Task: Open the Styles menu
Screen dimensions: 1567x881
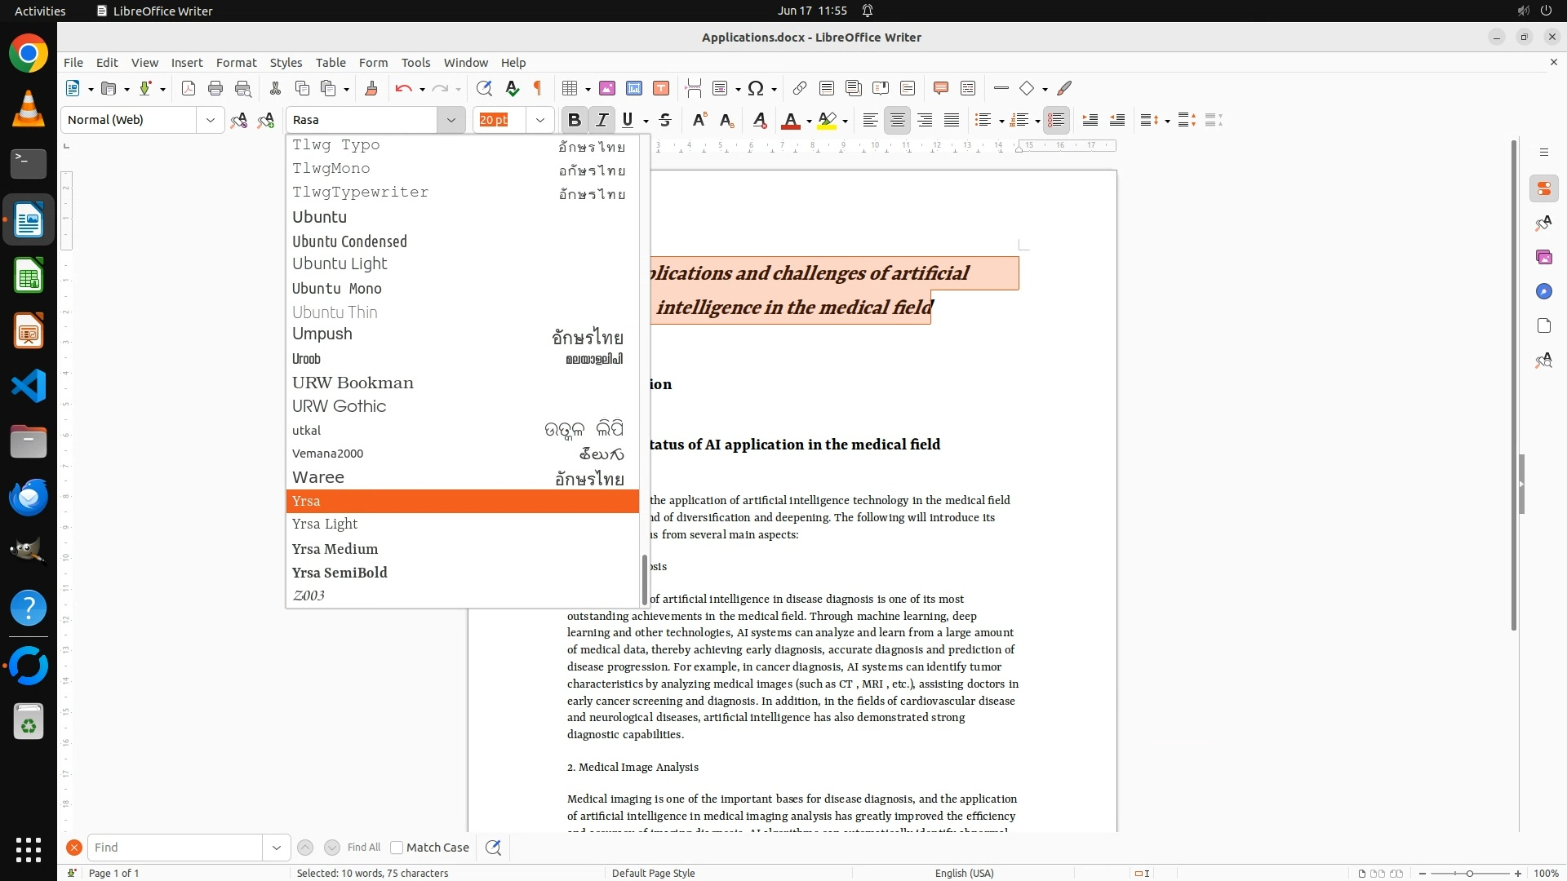Action: tap(286, 62)
